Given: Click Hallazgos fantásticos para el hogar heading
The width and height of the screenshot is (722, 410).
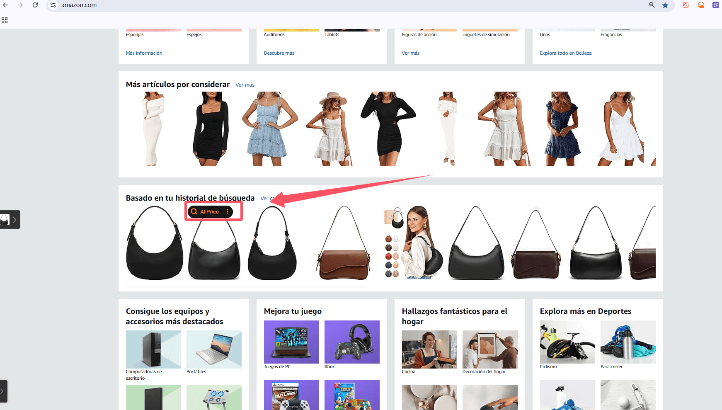Looking at the screenshot, I should [455, 316].
